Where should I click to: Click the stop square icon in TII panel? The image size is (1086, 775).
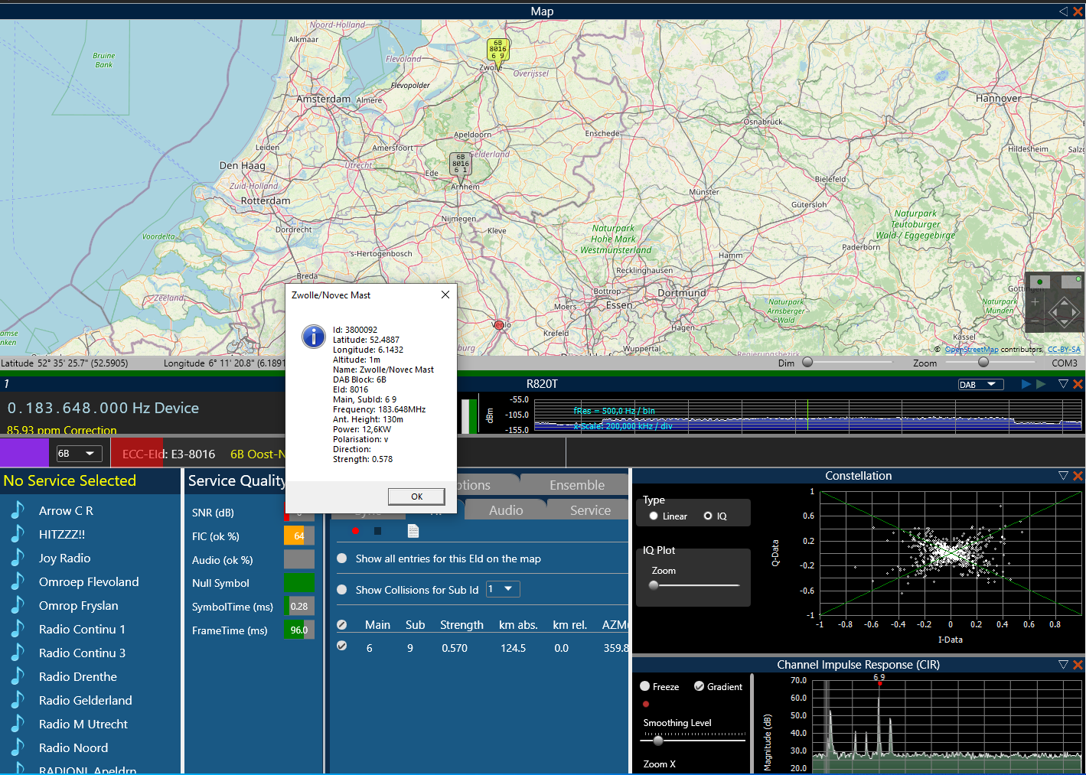point(377,531)
